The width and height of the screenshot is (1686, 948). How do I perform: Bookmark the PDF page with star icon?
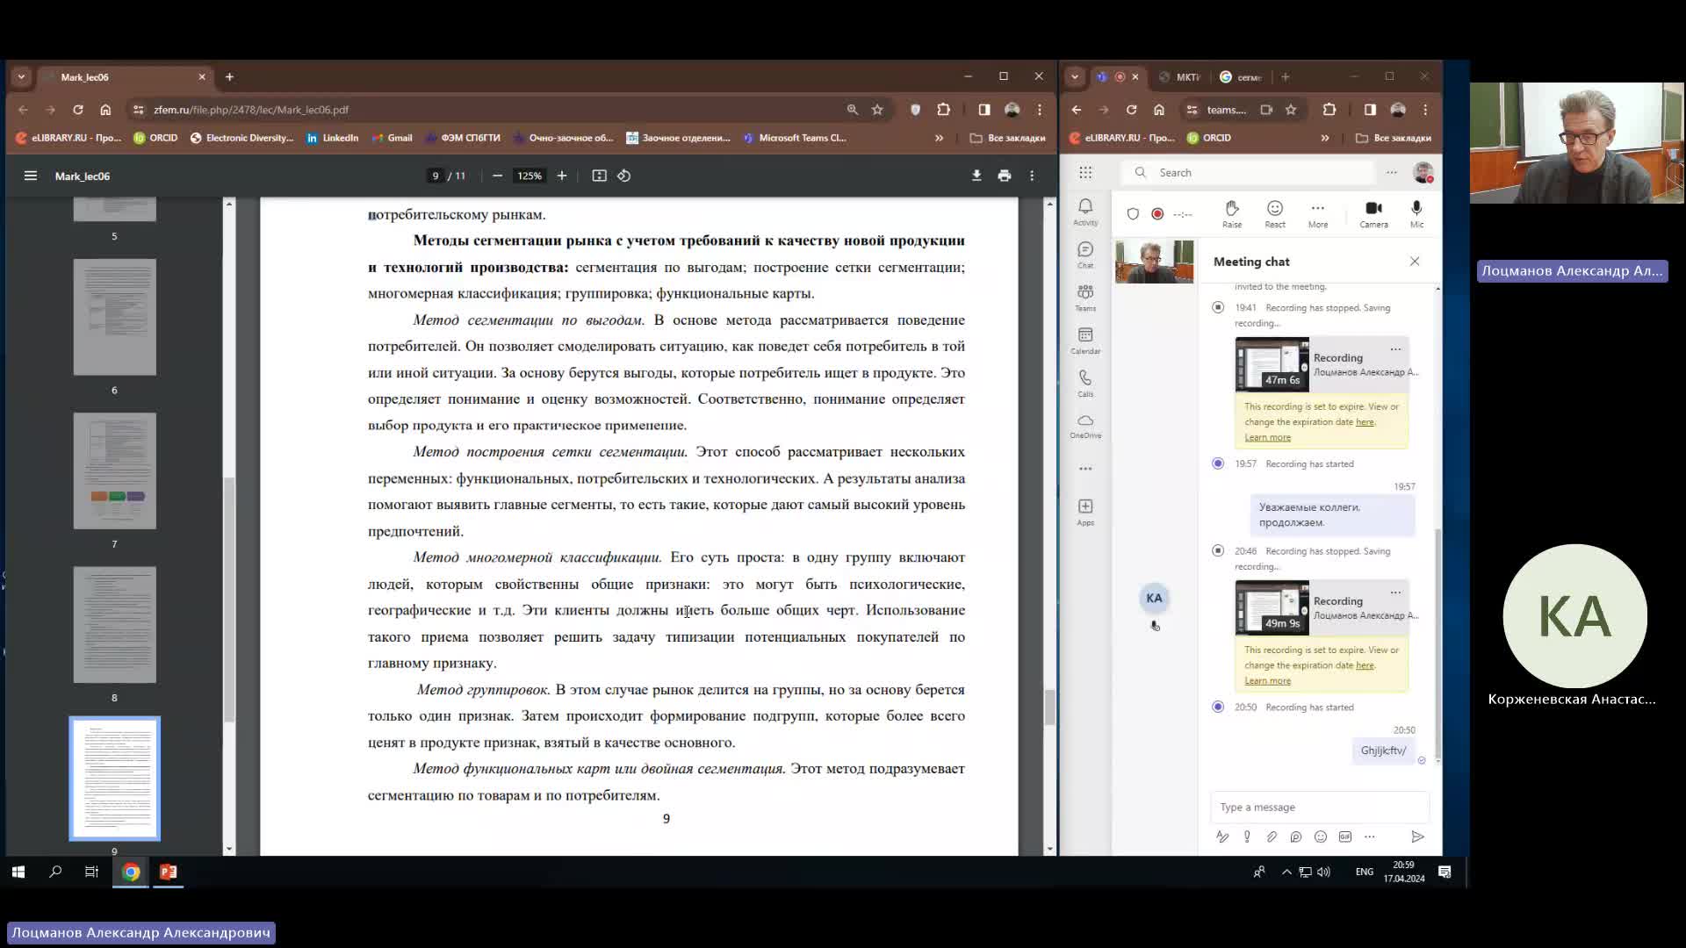877,110
